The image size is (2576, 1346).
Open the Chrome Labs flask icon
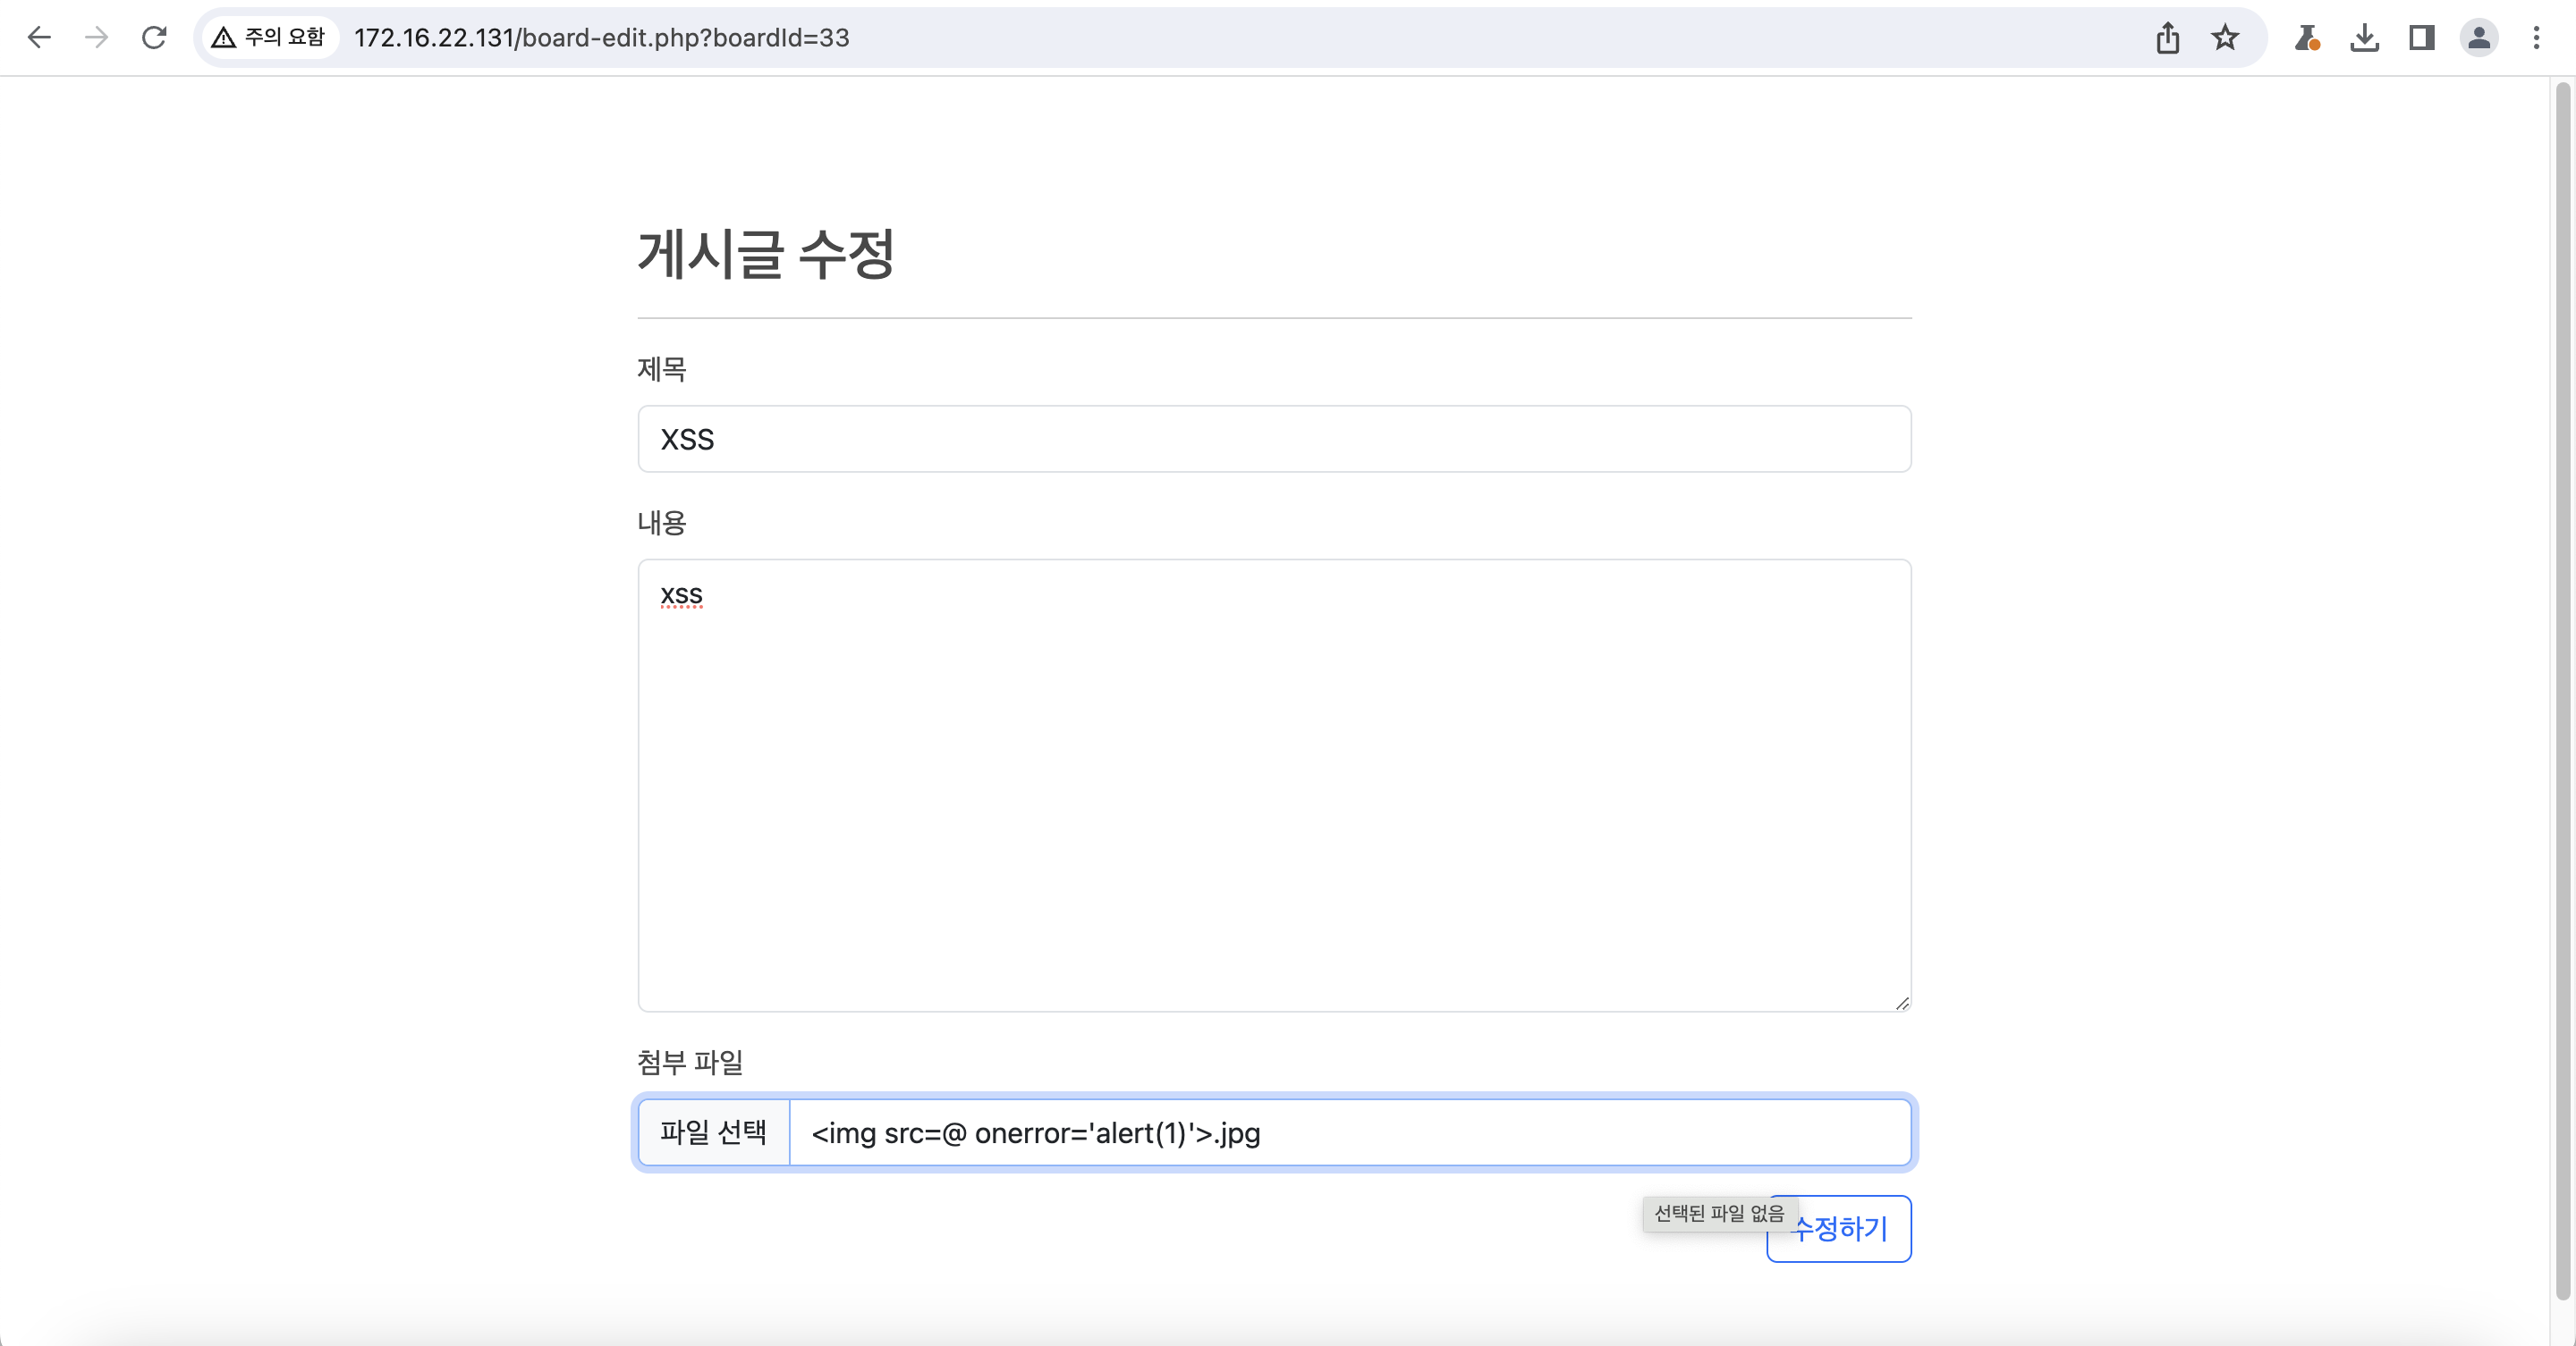pyautogui.click(x=2307, y=38)
